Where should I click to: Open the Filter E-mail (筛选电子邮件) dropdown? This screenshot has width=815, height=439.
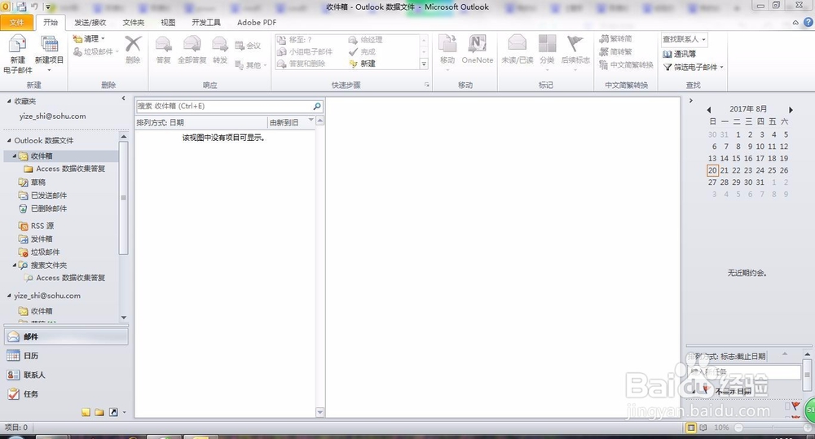pyautogui.click(x=694, y=67)
